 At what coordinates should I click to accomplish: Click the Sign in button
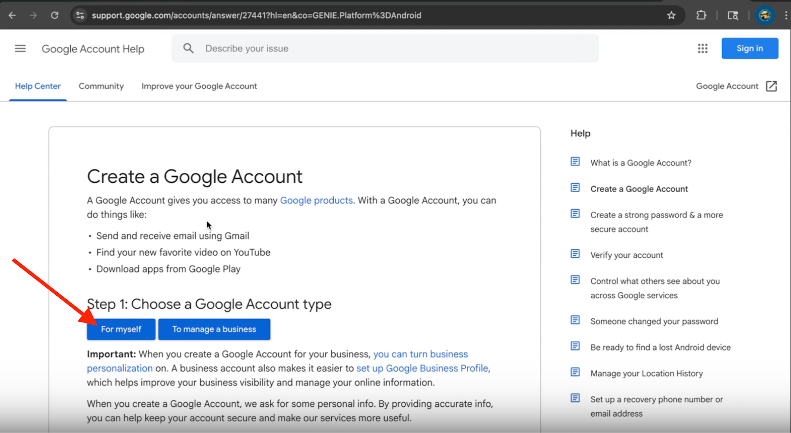click(749, 48)
